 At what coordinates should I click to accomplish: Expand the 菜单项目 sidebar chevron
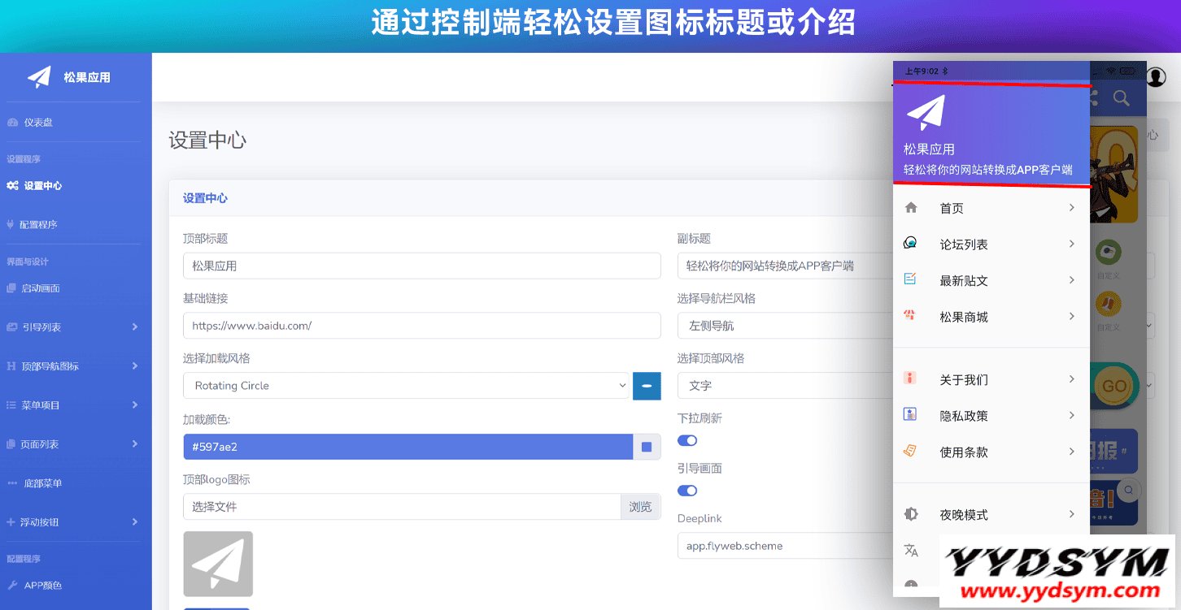135,405
